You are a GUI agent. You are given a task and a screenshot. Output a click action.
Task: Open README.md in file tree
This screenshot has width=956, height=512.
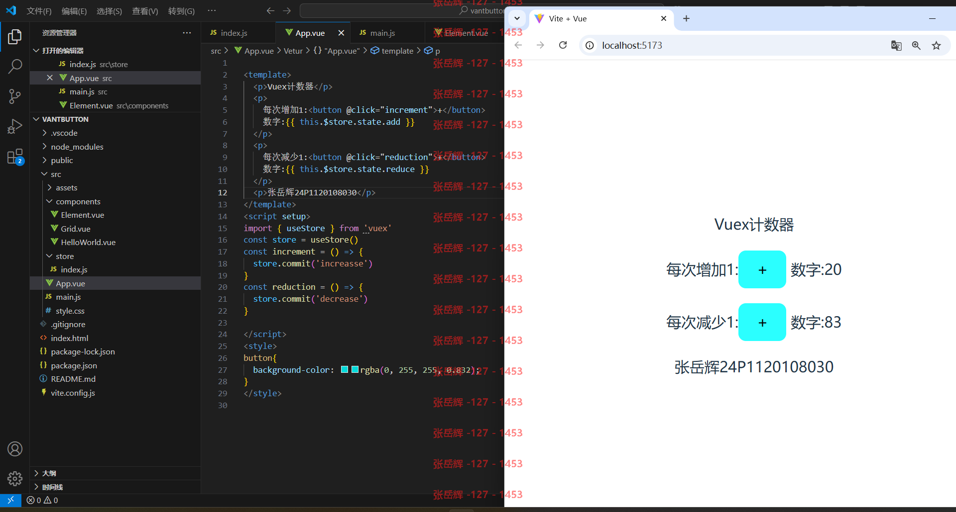(73, 379)
